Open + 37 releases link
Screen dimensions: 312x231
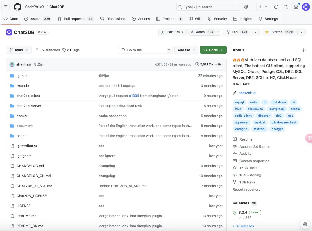(x=243, y=226)
